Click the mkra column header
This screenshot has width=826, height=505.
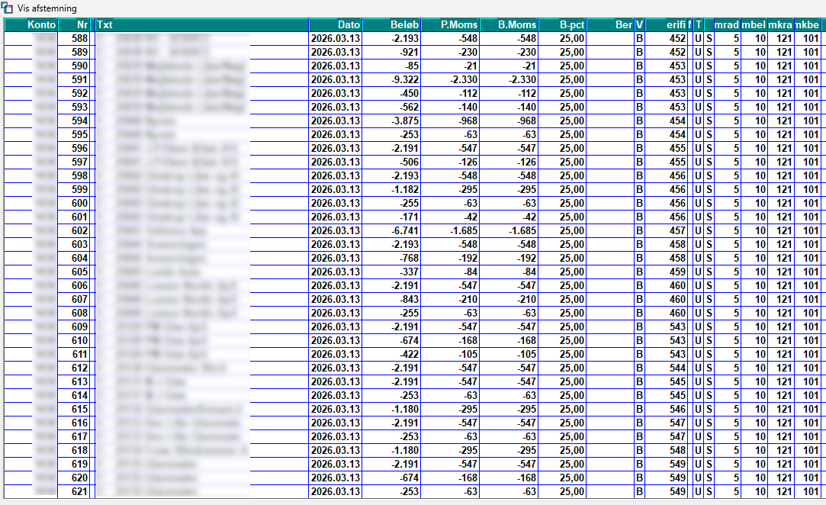tap(781, 24)
